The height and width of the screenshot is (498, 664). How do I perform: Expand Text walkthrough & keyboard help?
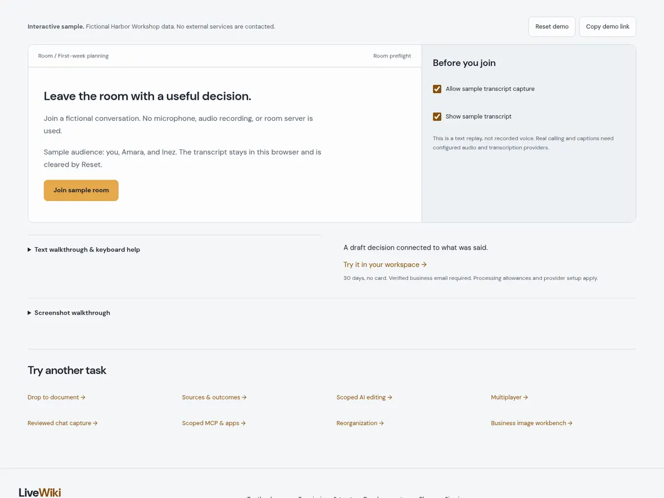tap(84, 250)
